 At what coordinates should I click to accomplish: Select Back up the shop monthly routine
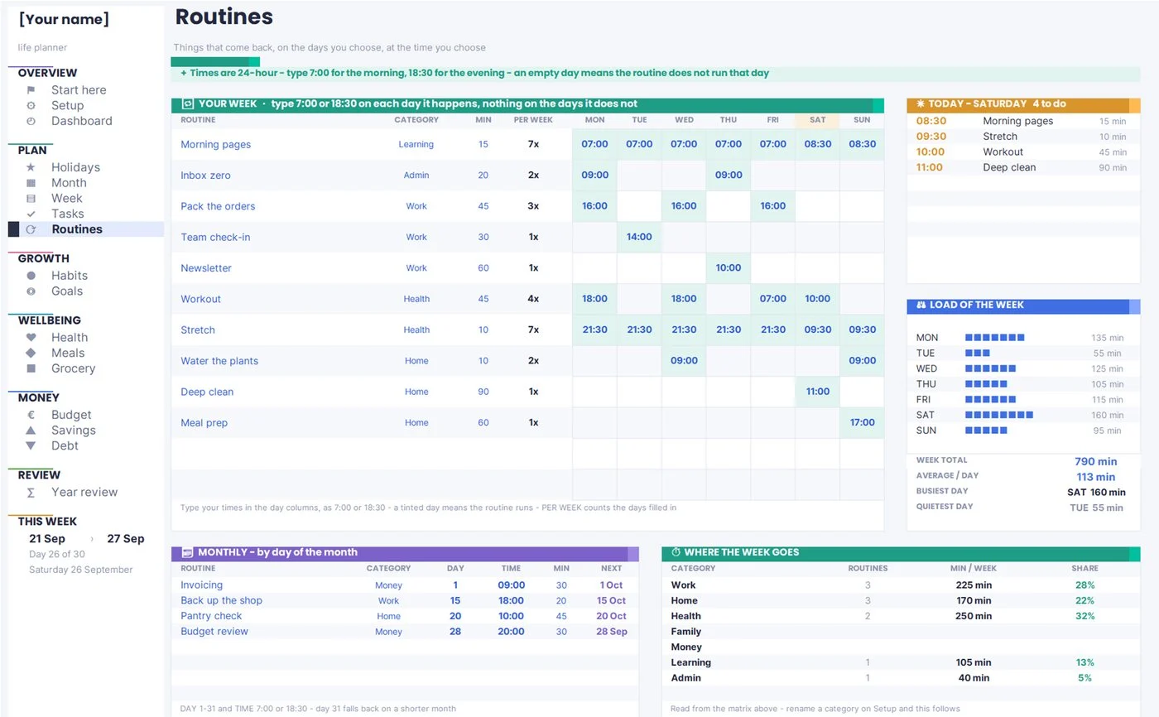(x=221, y=601)
